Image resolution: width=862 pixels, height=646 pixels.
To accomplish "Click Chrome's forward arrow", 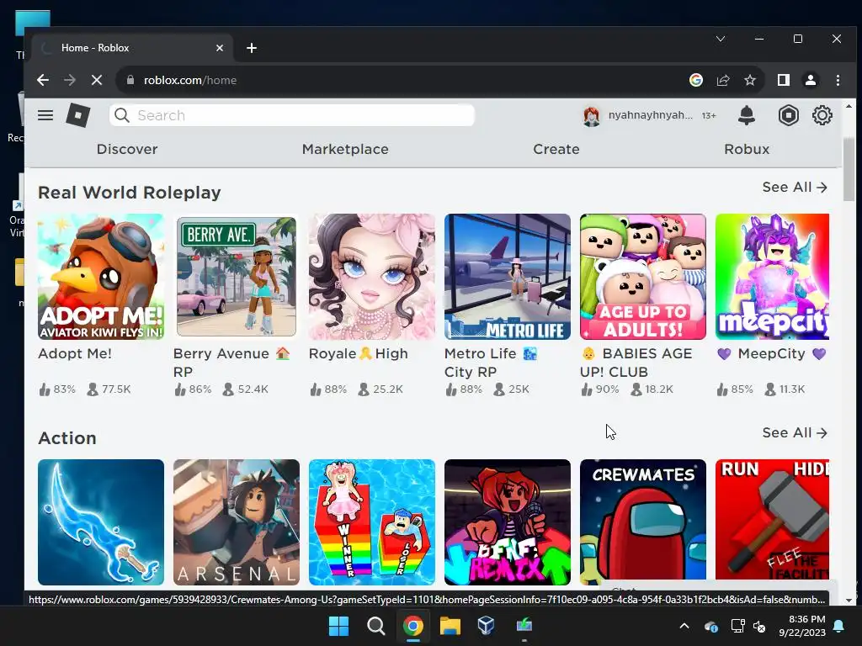I will (70, 80).
